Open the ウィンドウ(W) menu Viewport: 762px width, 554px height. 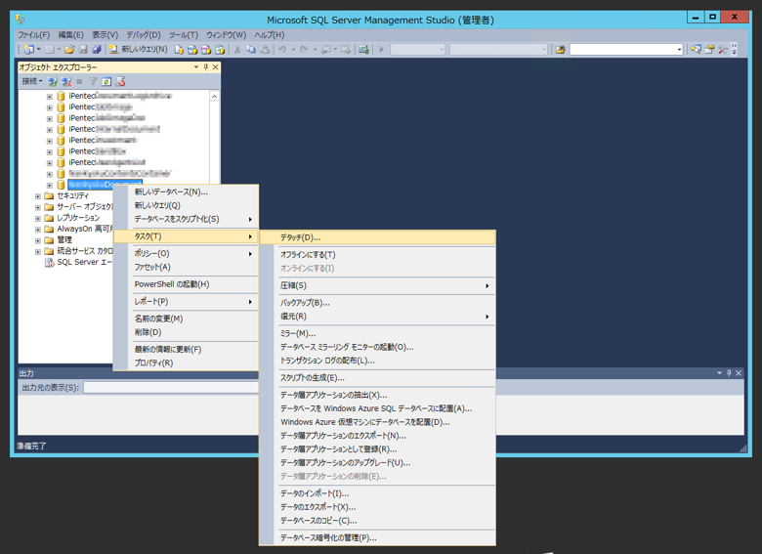pyautogui.click(x=226, y=35)
